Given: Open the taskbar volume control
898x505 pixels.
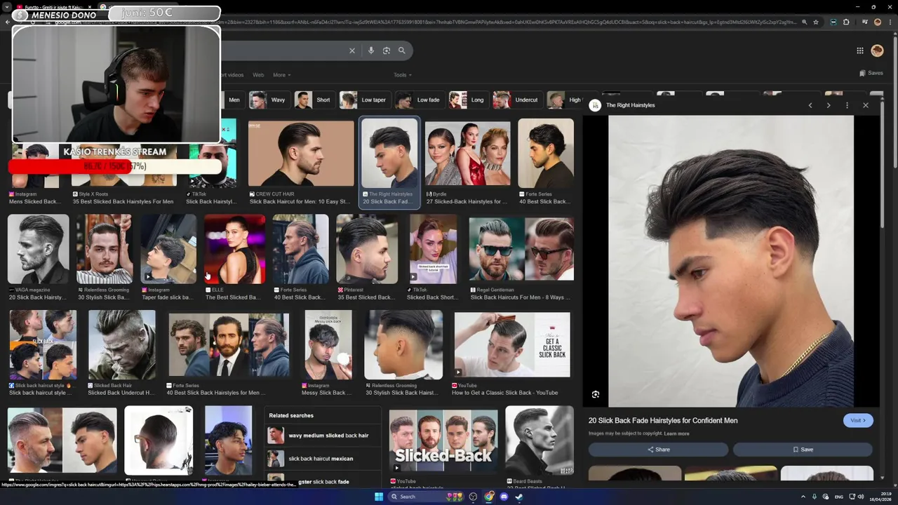Looking at the screenshot, I should pyautogui.click(x=861, y=497).
